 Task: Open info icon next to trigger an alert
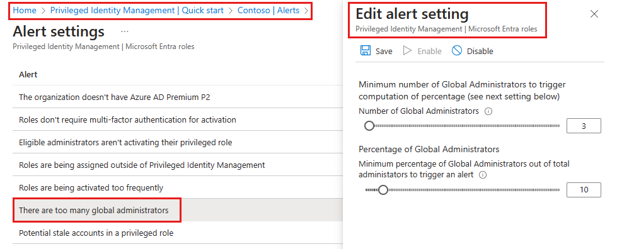pos(483,175)
